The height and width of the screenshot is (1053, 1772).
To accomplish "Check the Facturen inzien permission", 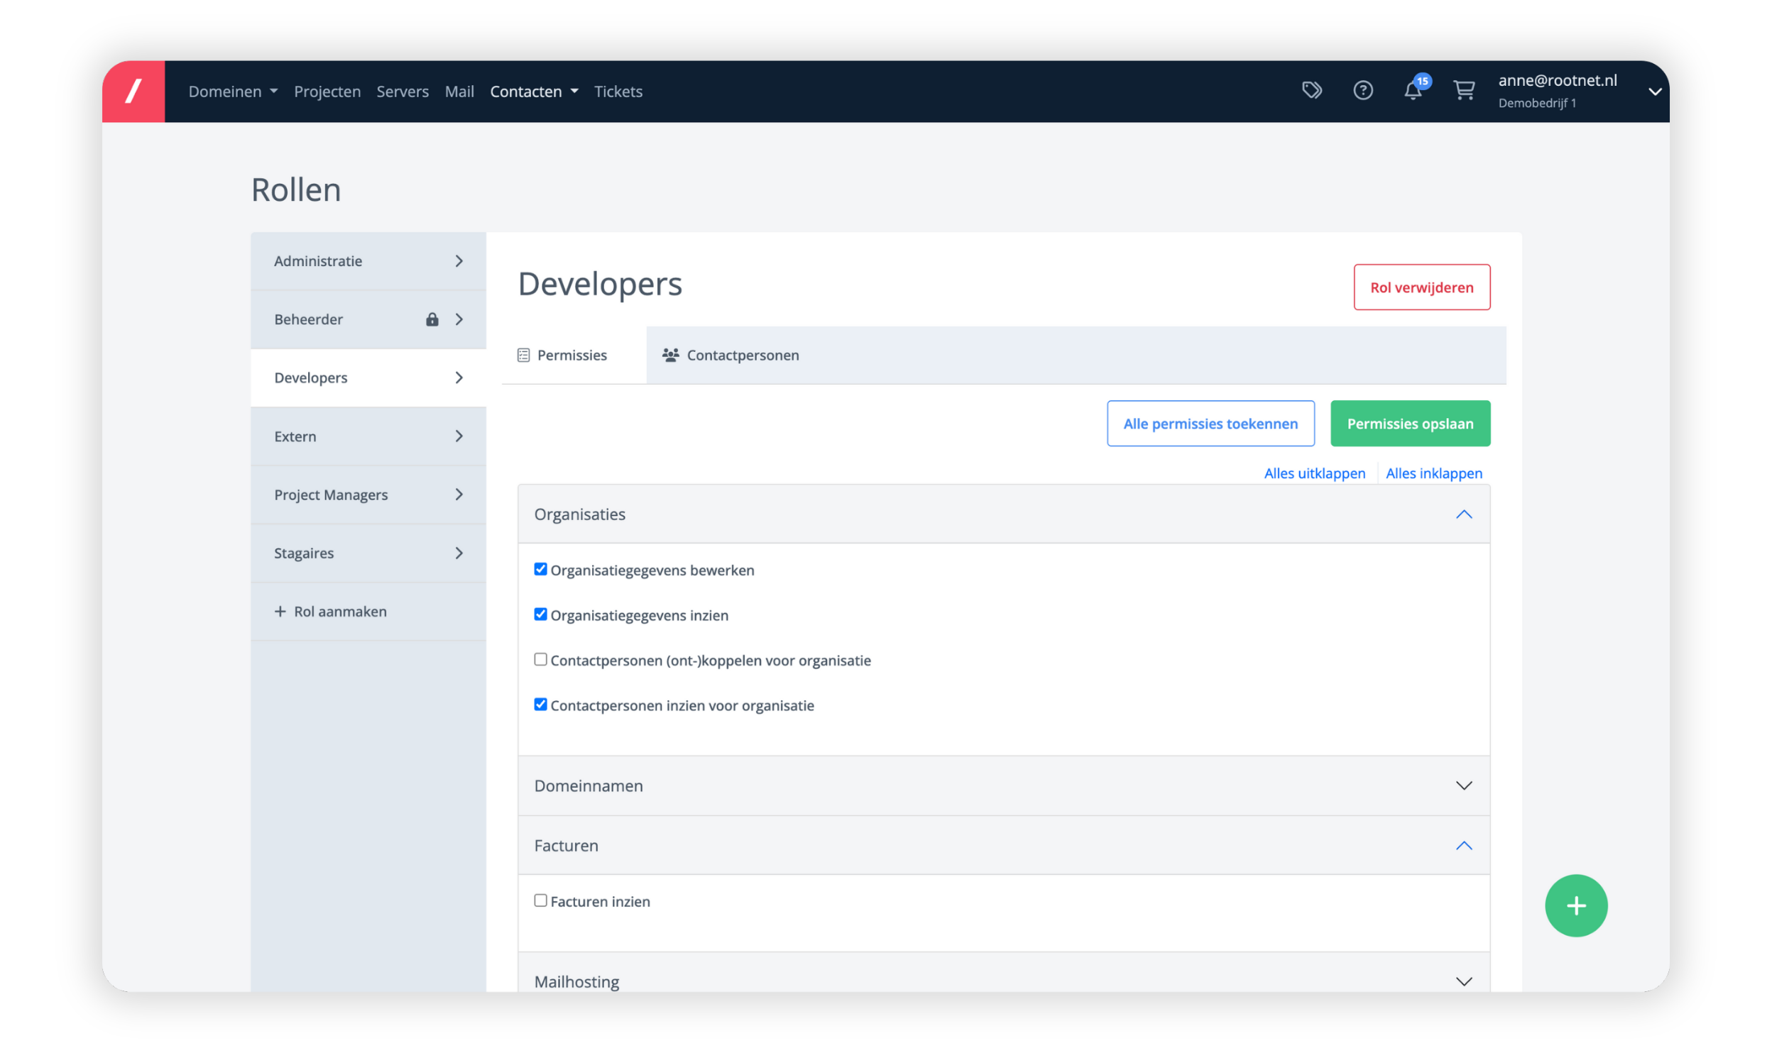I will click(541, 900).
